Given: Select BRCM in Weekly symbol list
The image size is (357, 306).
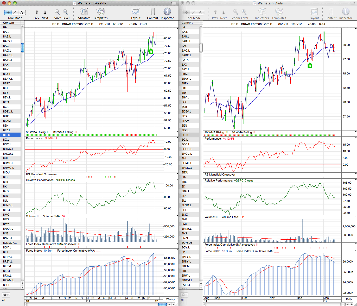Looking at the screenshot, I should tap(10, 266).
